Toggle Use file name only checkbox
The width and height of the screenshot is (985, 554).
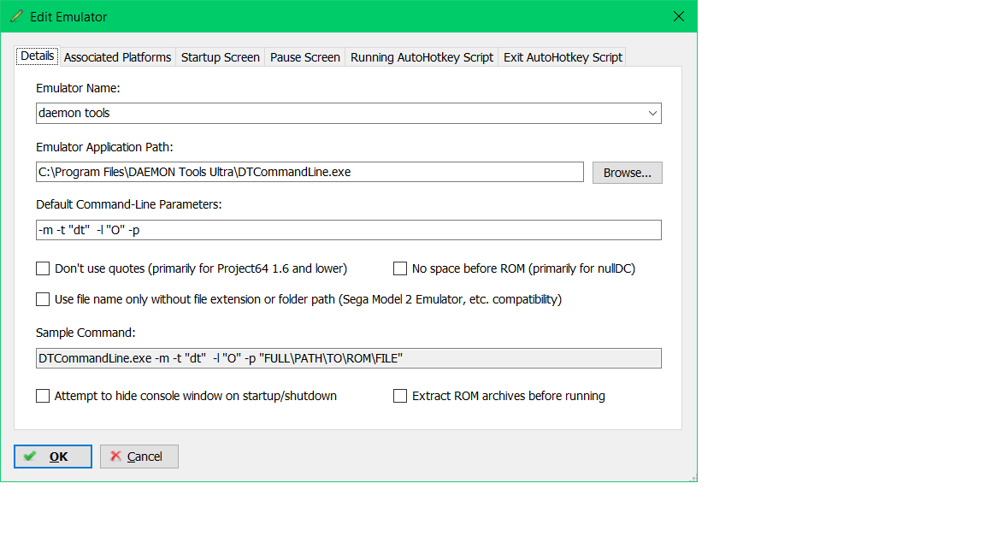tap(43, 299)
